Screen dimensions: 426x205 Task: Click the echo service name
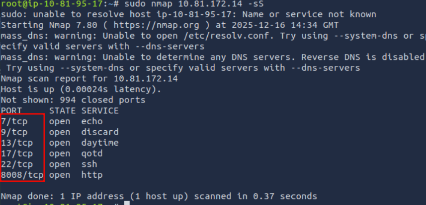click(92, 121)
